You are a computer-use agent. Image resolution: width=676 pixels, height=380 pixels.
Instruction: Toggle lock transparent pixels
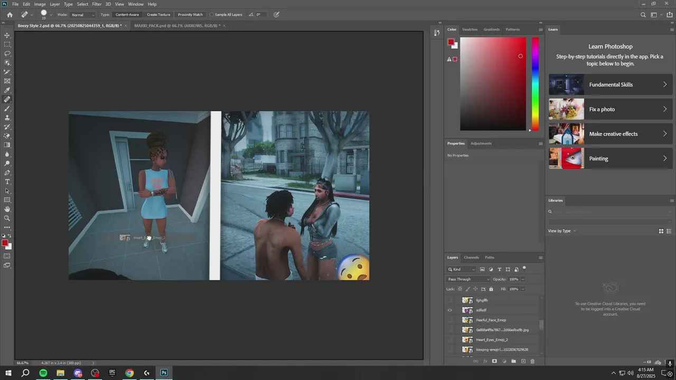coord(460,289)
